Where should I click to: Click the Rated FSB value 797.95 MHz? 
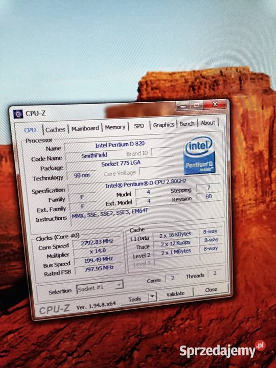coord(99,268)
